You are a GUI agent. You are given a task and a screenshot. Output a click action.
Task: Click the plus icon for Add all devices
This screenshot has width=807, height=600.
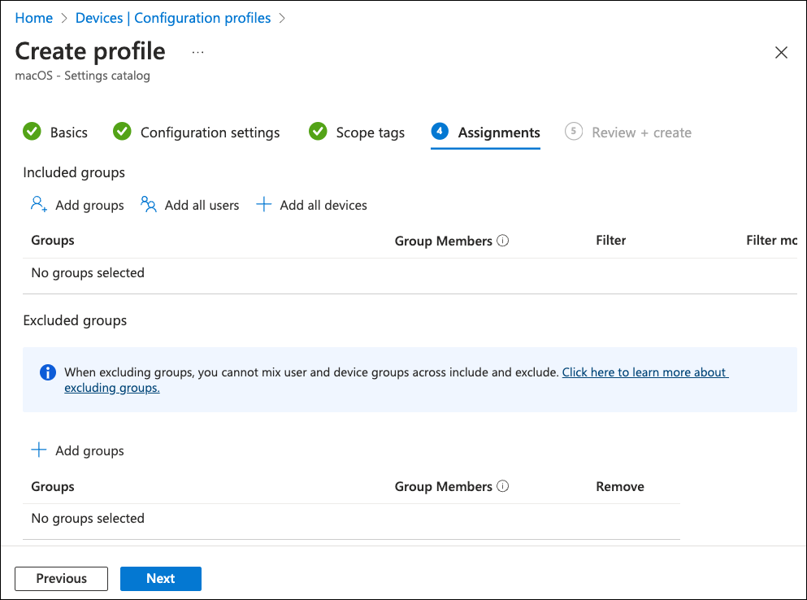pyautogui.click(x=263, y=205)
